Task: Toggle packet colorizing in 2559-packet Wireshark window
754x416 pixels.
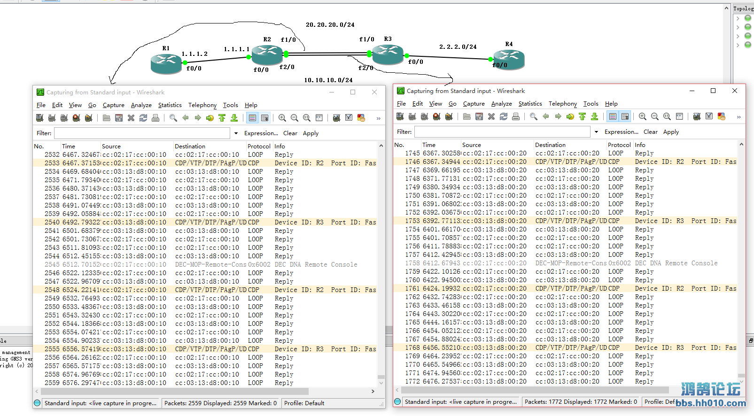Action: pyautogui.click(x=253, y=118)
